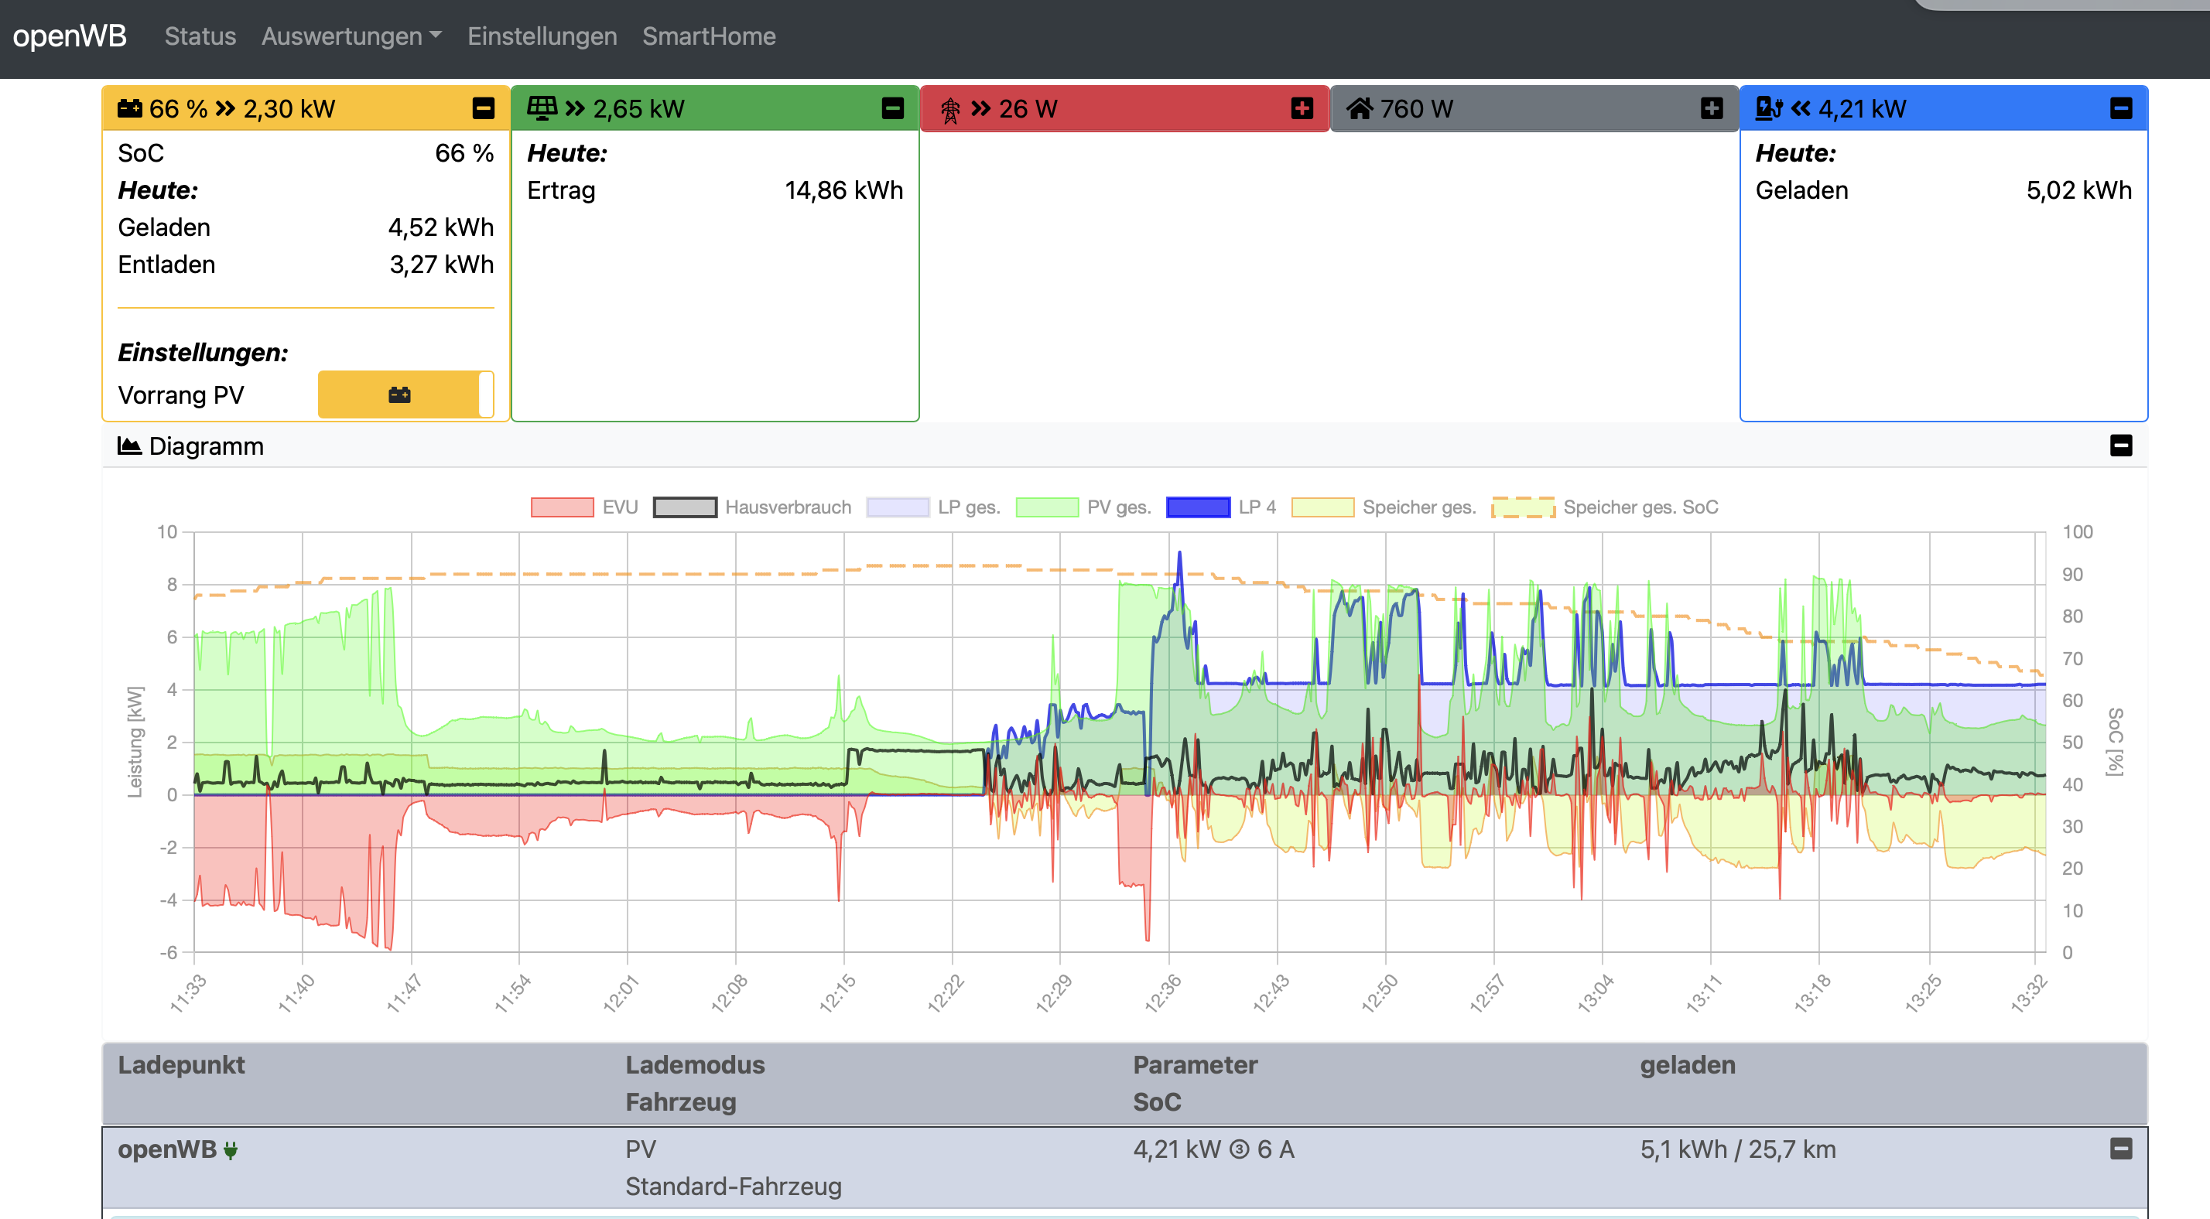Expand the gray house consumption card

1712,108
